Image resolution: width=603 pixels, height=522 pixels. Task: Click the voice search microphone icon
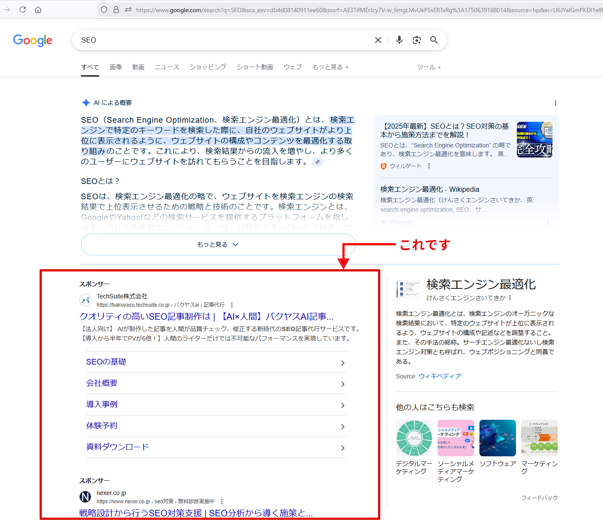point(399,40)
